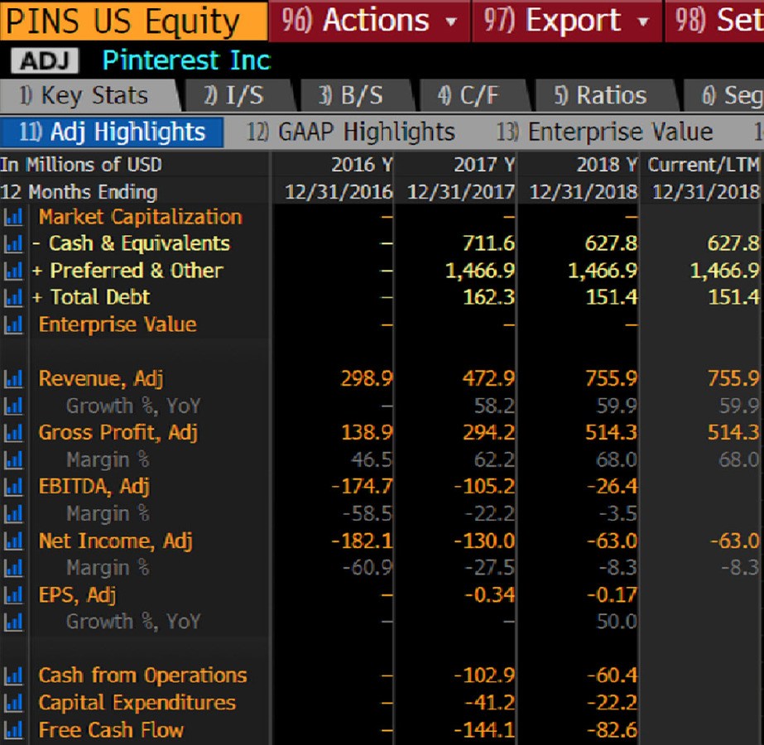This screenshot has height=745, width=764.
Task: Click 2017 cash value 711.6
Action: click(488, 243)
